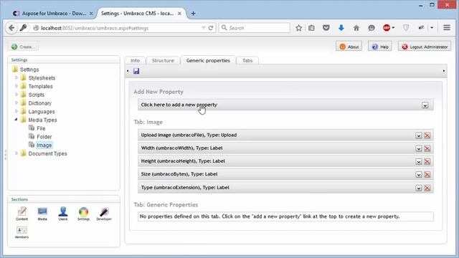This screenshot has height=258, width=459.
Task: Click the shield icon in browser toolbar
Action: point(406,28)
